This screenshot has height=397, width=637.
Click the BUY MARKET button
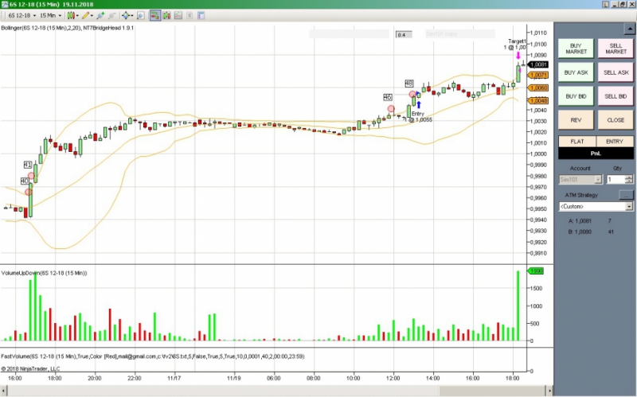pyautogui.click(x=576, y=49)
